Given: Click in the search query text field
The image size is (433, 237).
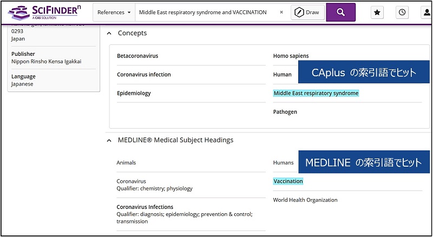Looking at the screenshot, I should [206, 12].
